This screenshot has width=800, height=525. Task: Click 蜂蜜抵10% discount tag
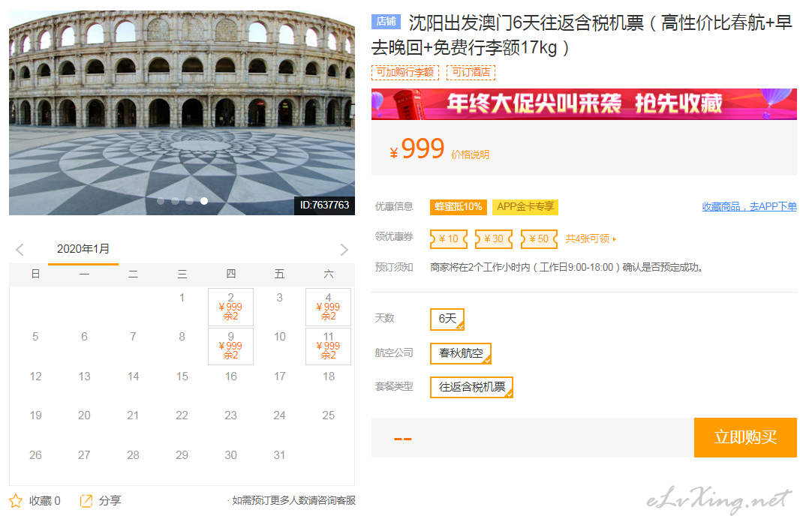(x=459, y=206)
